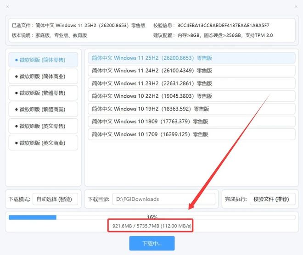Choose Windows 11 25H2 (26200.8653) 零售版
Screen dimensions: 303x255
[x=191, y=58]
